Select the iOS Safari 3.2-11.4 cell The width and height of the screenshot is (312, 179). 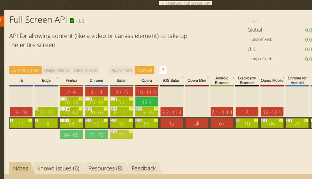pyautogui.click(x=172, y=112)
